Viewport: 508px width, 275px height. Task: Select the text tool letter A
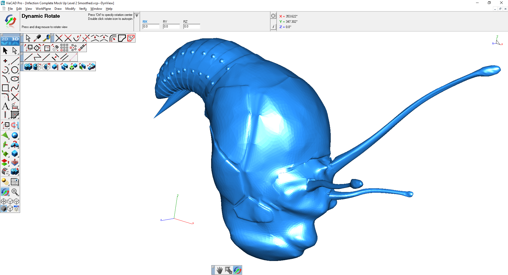point(5,106)
